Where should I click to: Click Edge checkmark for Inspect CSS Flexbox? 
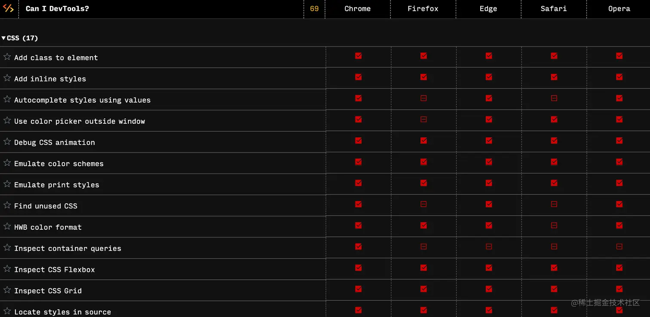[x=489, y=268]
